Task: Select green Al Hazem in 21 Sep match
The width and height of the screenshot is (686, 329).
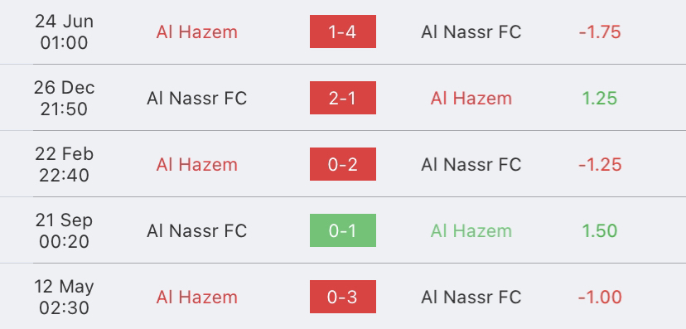Action: pos(471,231)
